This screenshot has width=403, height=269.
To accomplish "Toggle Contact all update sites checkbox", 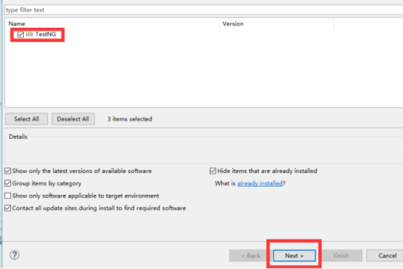I will [8, 208].
